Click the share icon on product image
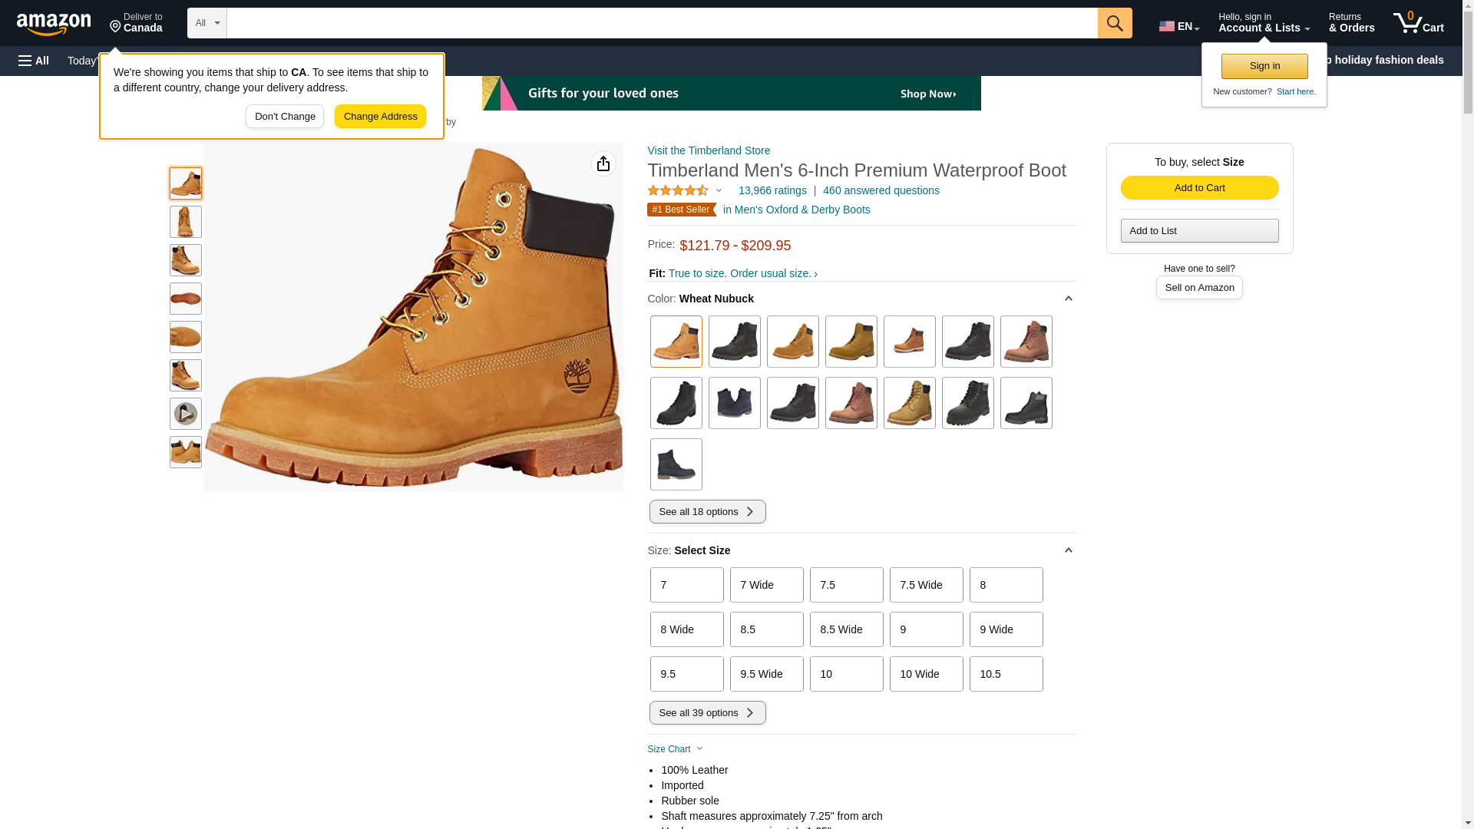Viewport: 1474px width, 829px height. [603, 163]
